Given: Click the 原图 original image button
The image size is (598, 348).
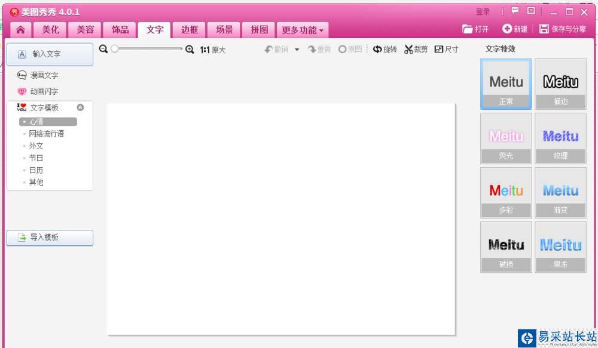Looking at the screenshot, I should coord(350,50).
